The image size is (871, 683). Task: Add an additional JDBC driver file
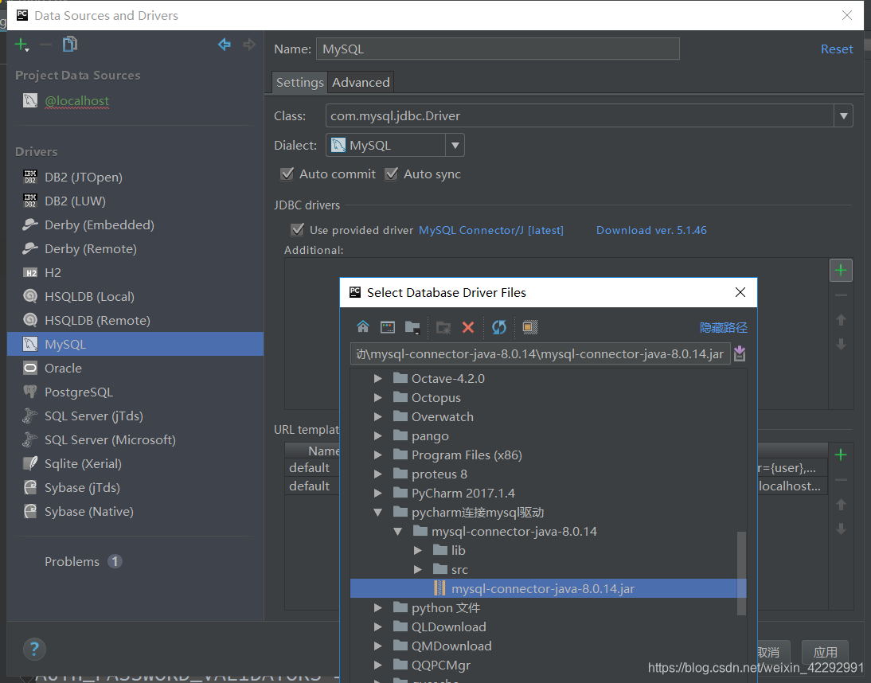841,271
